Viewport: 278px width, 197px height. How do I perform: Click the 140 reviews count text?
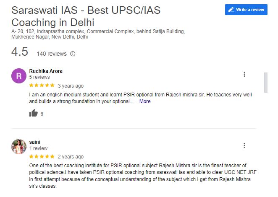pyautogui.click(x=52, y=54)
